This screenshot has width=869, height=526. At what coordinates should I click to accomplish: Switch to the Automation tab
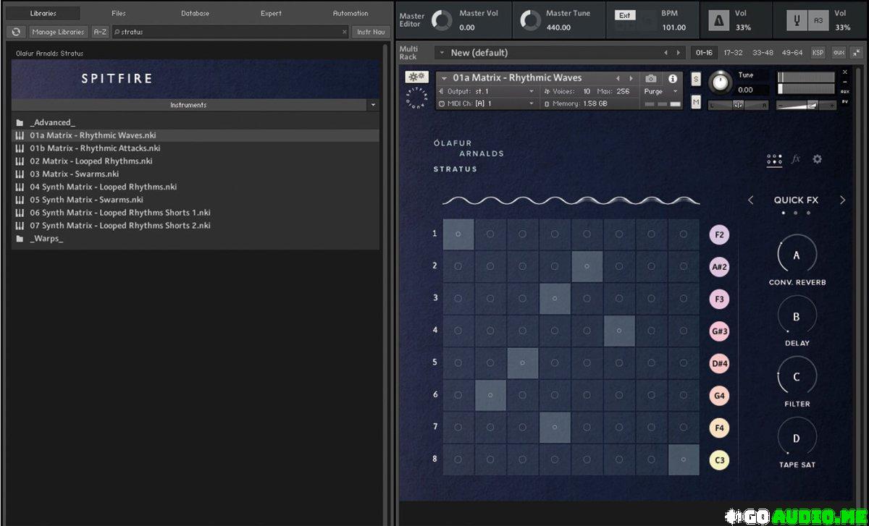pos(350,13)
